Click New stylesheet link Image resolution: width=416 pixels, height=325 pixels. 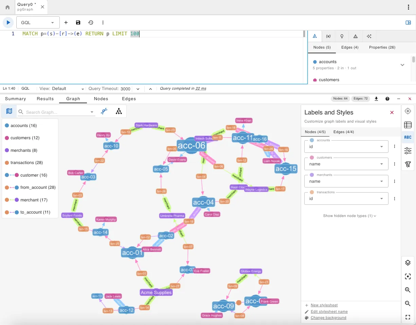[x=324, y=305]
